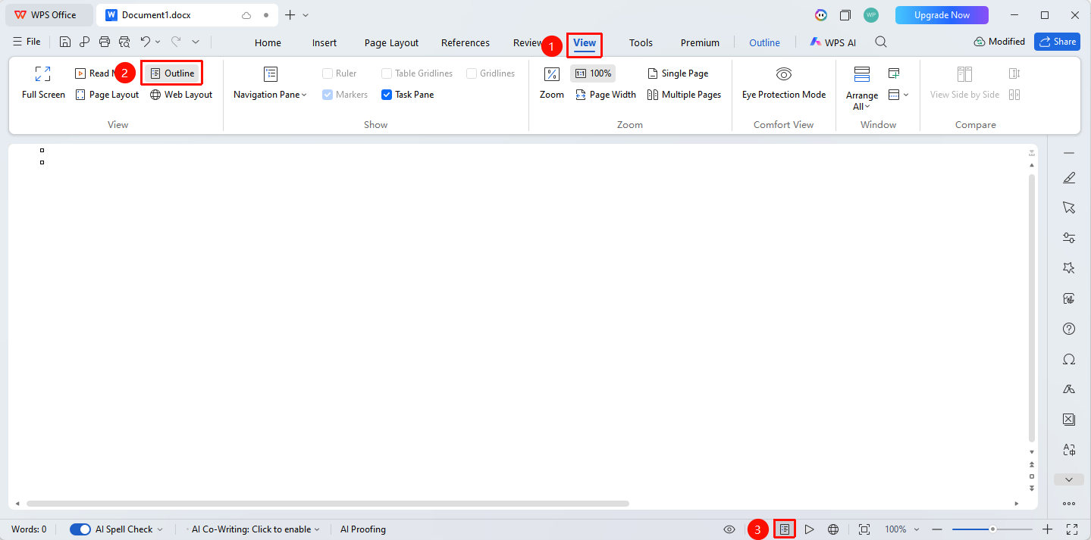Click the search magnifier icon in ribbon

click(881, 42)
